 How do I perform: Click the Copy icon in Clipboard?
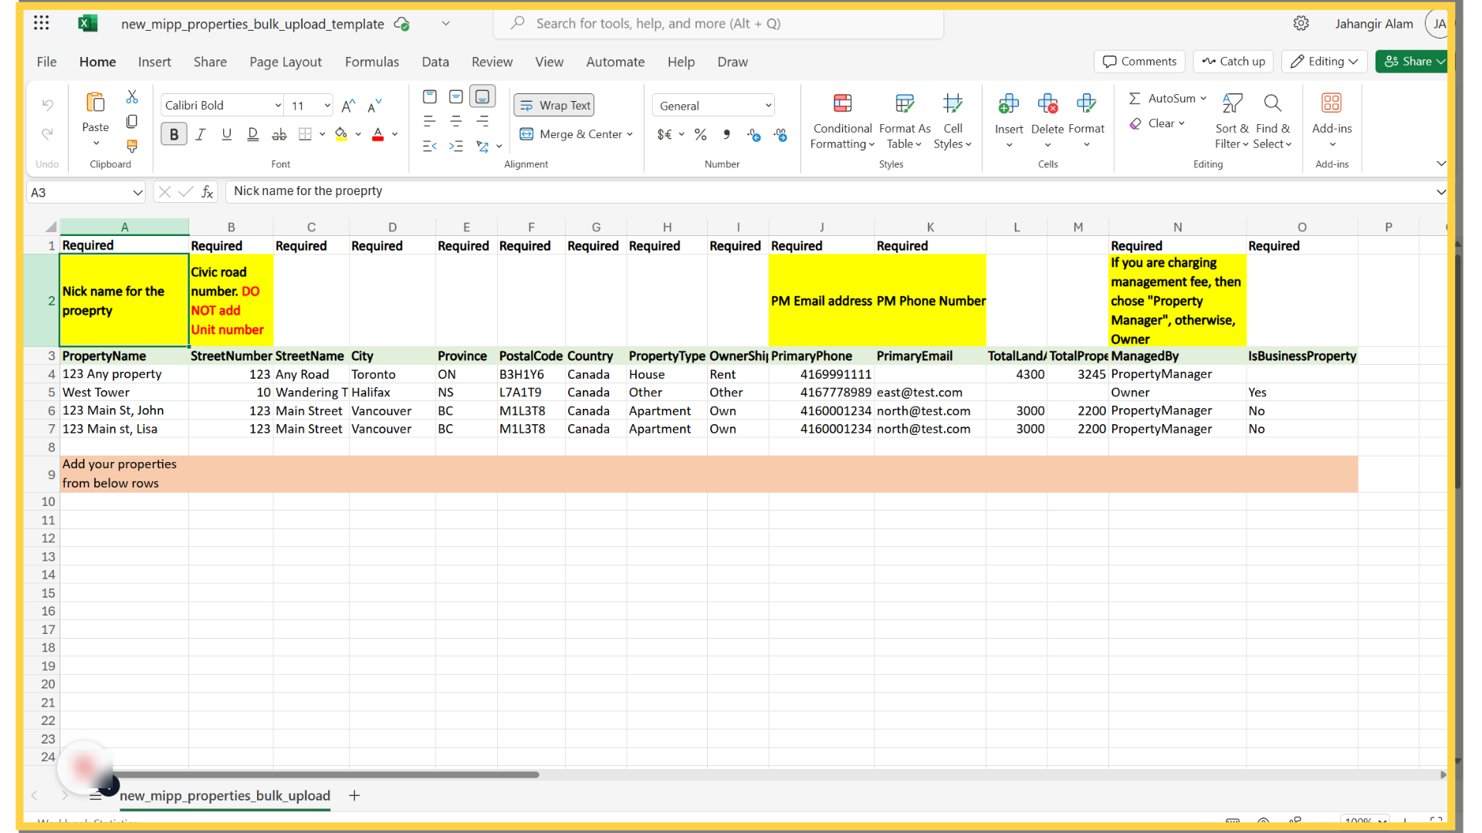point(132,122)
